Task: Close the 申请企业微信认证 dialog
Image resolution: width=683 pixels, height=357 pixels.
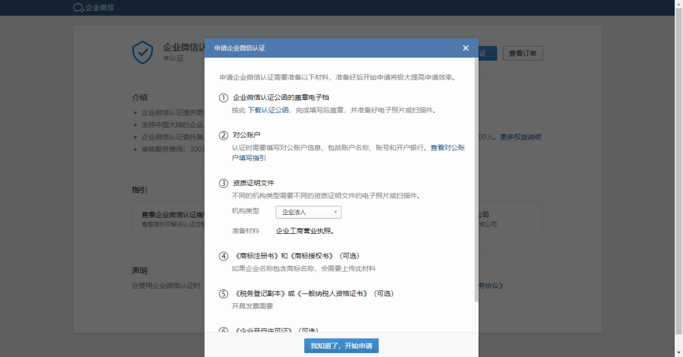Action: pos(465,48)
